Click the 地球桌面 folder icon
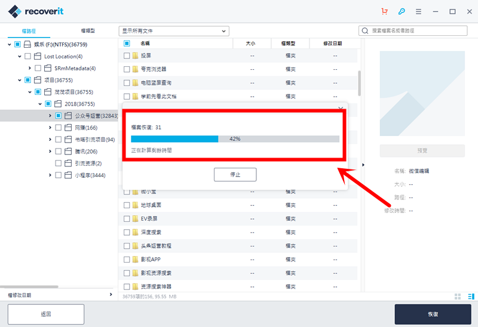 [x=136, y=205]
